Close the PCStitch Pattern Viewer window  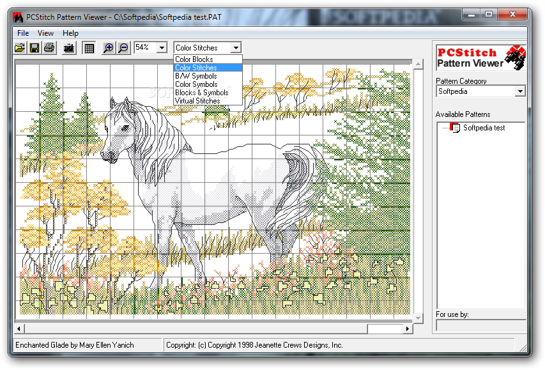512,14
